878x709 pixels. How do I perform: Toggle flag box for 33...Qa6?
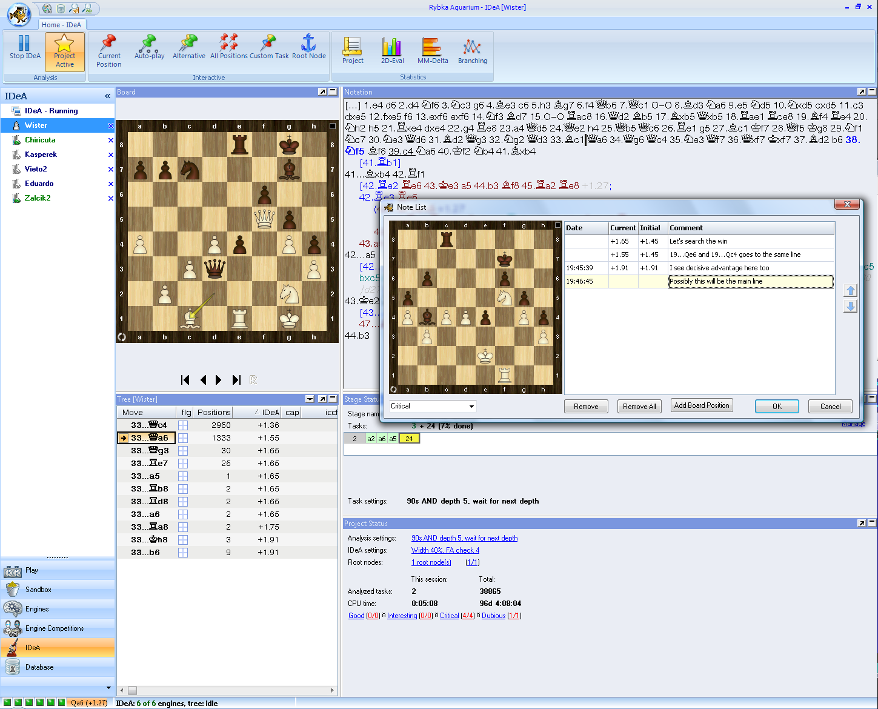point(183,438)
